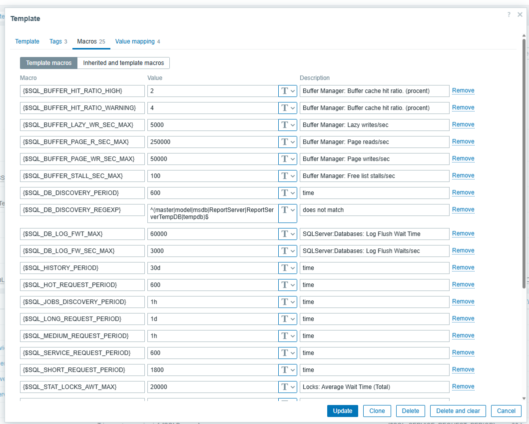Remove the SQL_BUFFER_HIT_RATIO_WARNING macro

pyautogui.click(x=463, y=107)
